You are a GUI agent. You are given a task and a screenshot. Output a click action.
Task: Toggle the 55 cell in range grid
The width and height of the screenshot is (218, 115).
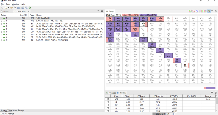185,66
